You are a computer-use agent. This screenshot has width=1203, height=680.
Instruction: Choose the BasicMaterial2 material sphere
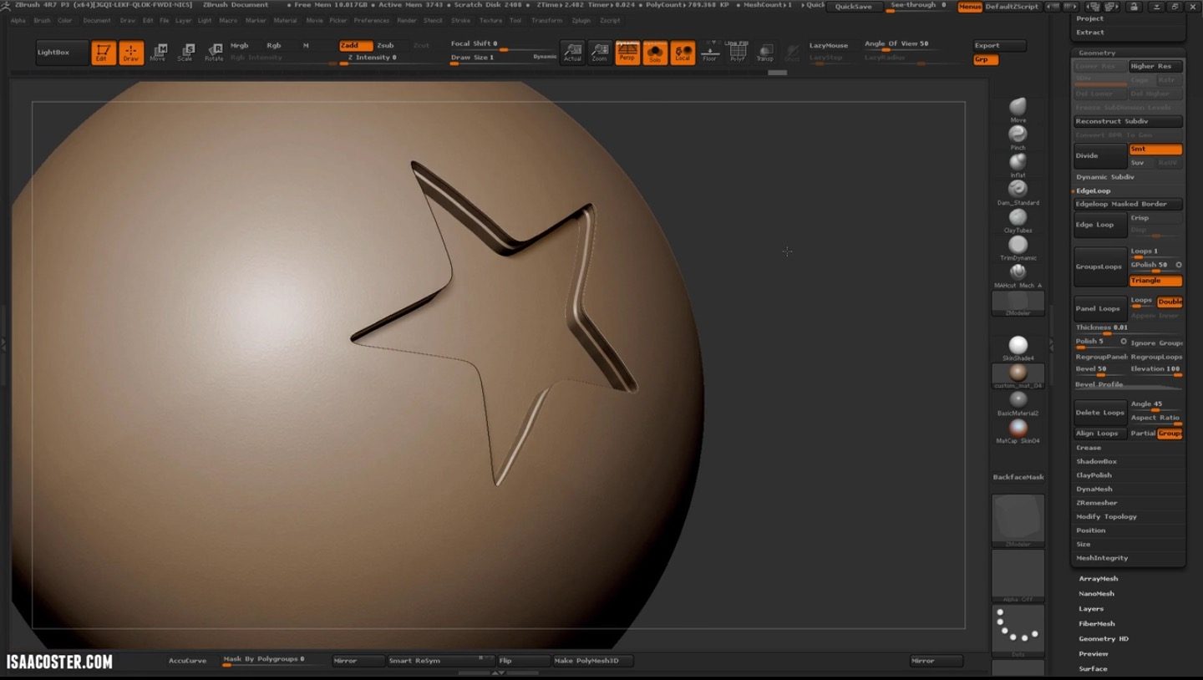[1018, 403]
